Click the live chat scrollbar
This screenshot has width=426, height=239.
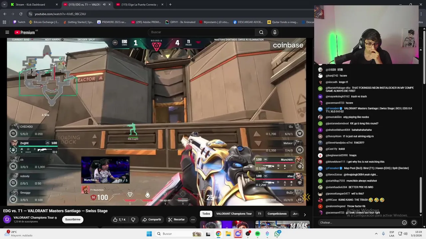click(420, 195)
